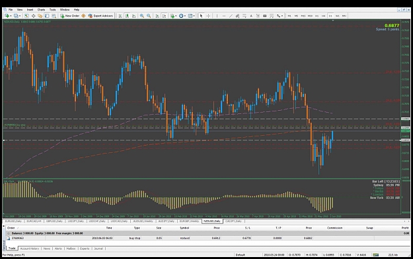Switch timeframe to M1
The image size is (413, 259).
point(289,16)
